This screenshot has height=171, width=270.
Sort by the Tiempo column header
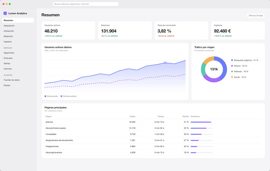click(161, 116)
